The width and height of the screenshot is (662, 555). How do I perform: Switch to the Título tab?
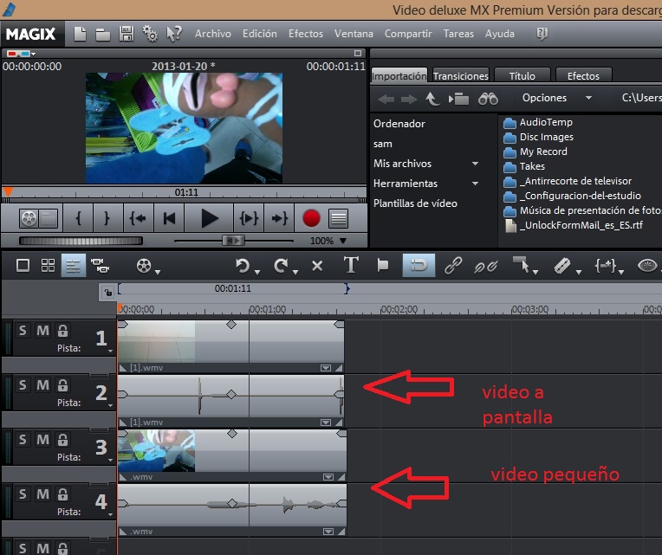point(522,75)
